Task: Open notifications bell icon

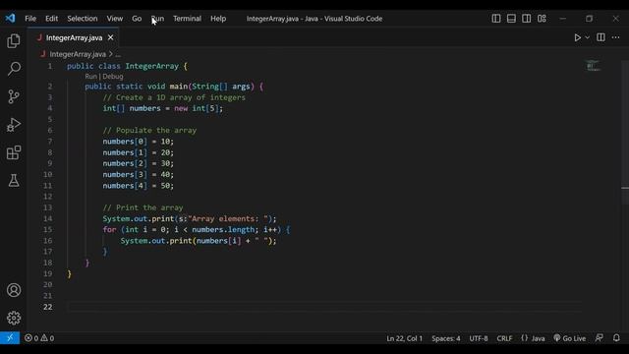Action: (616, 338)
